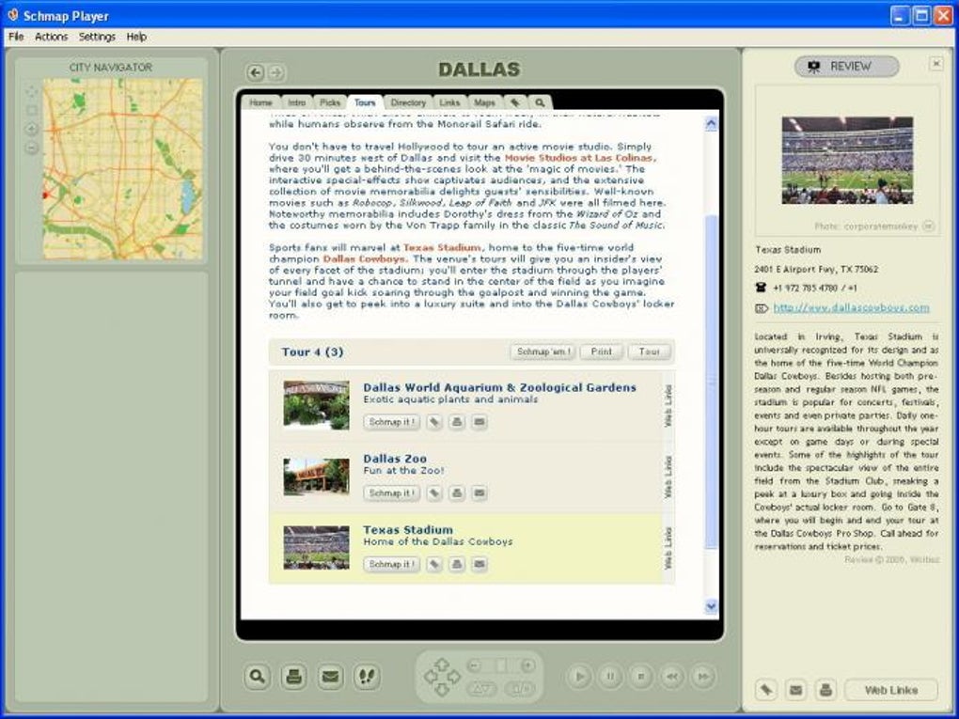The image size is (959, 719).
Task: Click the content scrollbar up arrow
Action: pyautogui.click(x=711, y=124)
